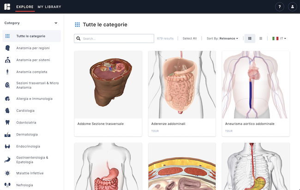Click the body figure icon for Anatomia completa

point(7,72)
